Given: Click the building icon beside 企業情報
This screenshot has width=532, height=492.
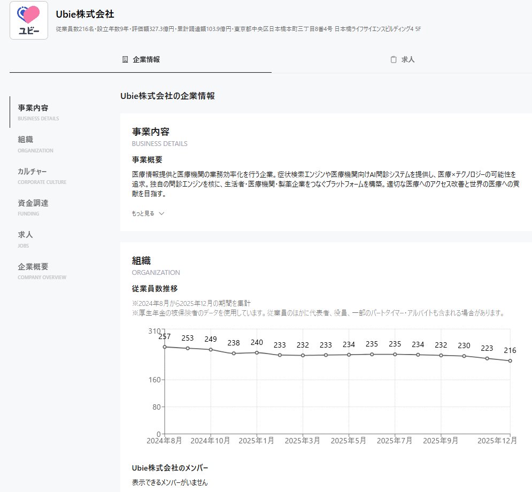Looking at the screenshot, I should click(x=125, y=60).
